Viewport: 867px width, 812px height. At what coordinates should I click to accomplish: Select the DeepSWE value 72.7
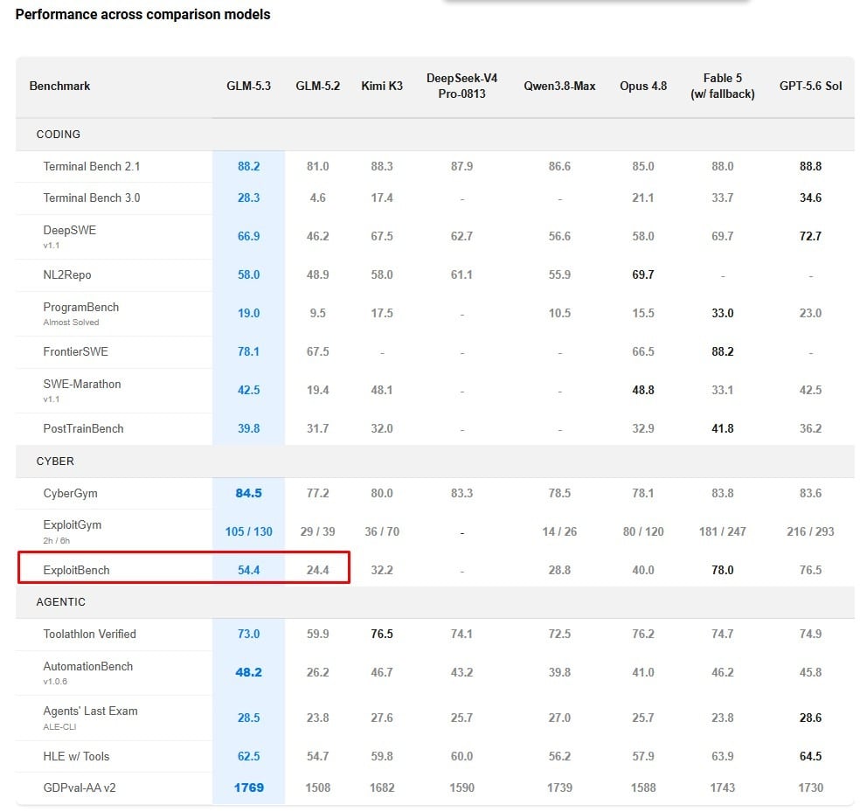tap(810, 236)
